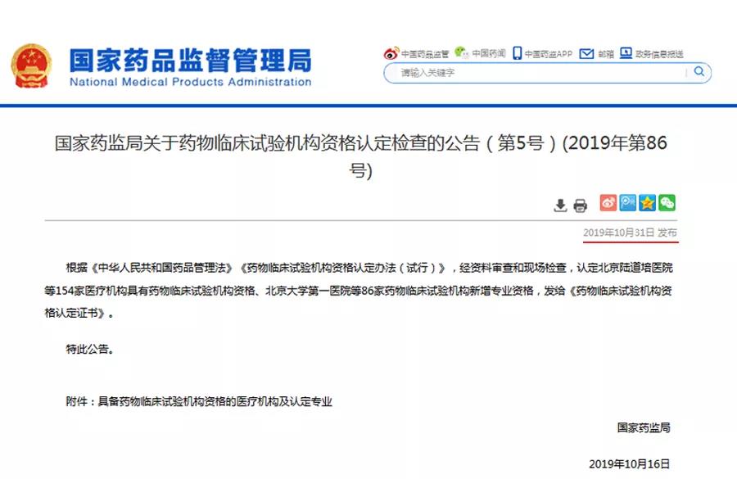Click the search magnifier icon
This screenshot has width=737, height=479.
click(x=699, y=71)
